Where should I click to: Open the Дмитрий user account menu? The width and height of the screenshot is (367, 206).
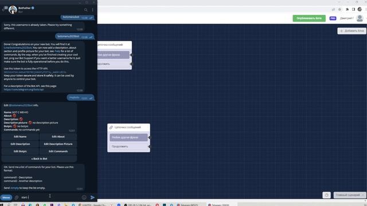point(346,18)
